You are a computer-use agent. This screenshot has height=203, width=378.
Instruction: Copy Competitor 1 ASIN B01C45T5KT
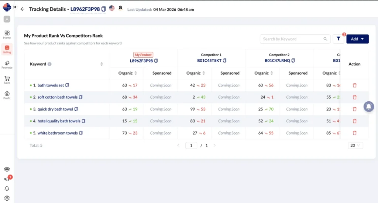[x=224, y=61]
